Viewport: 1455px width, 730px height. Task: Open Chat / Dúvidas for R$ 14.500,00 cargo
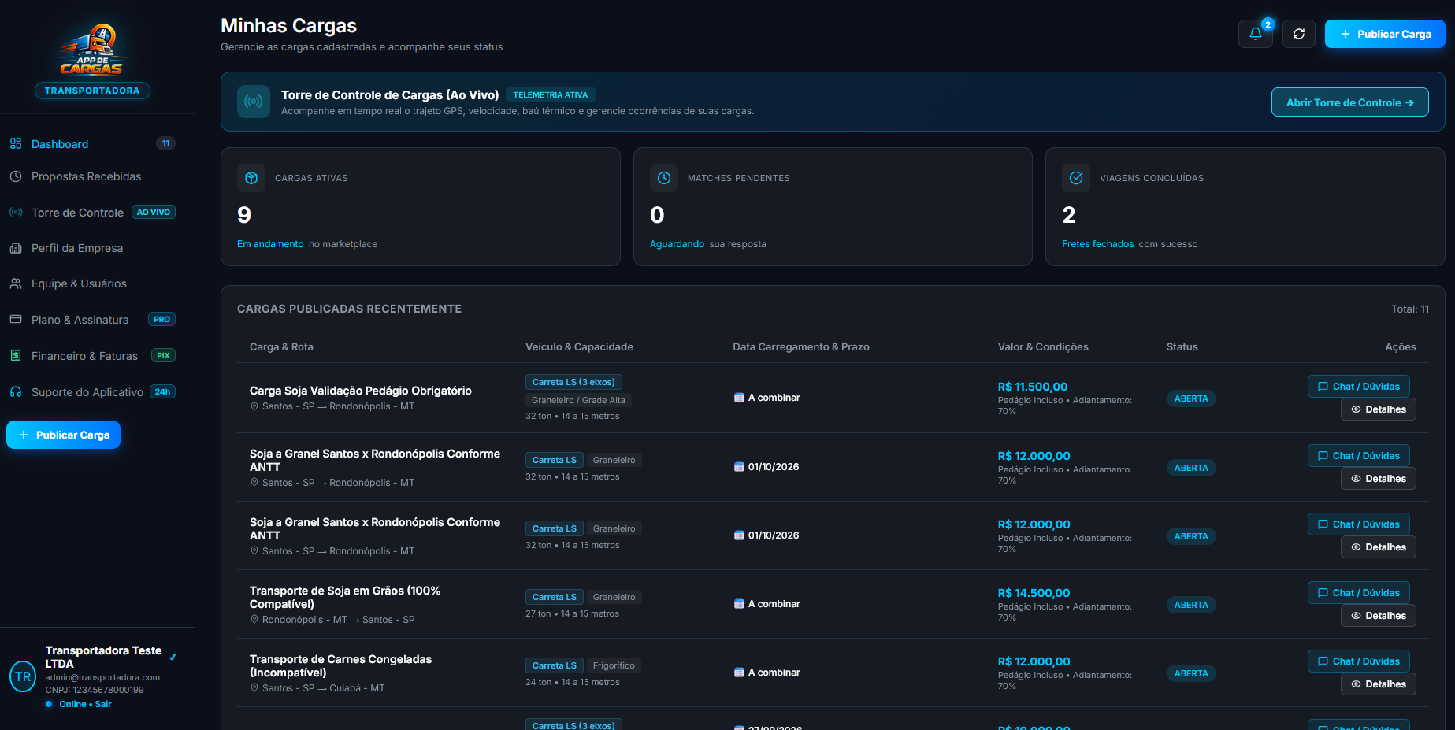click(1358, 593)
